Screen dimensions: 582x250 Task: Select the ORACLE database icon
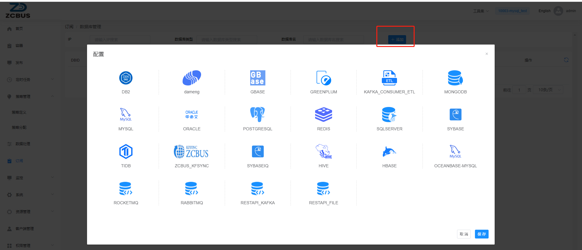pos(192,115)
